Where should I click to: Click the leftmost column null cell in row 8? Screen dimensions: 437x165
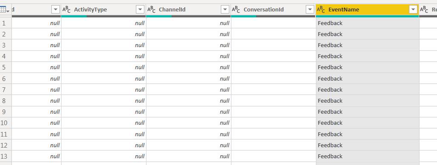[x=36, y=101]
